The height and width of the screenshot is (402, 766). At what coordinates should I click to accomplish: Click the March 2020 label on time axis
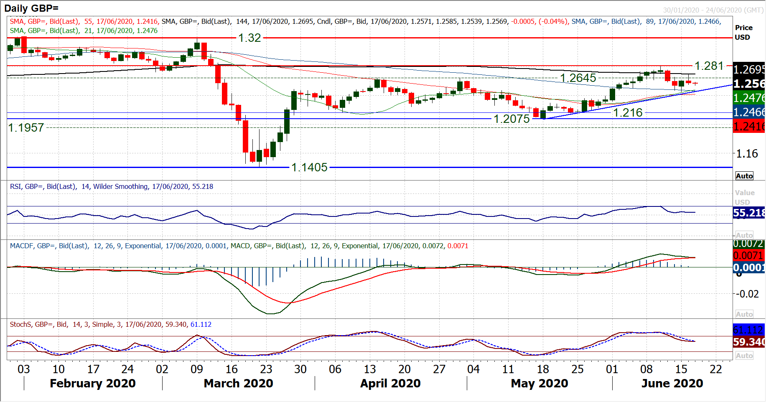click(238, 383)
